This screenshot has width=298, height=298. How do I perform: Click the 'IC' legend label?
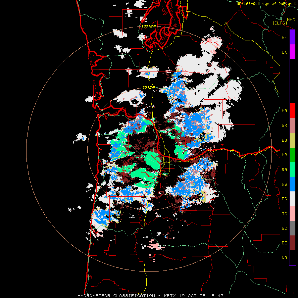point(284,214)
